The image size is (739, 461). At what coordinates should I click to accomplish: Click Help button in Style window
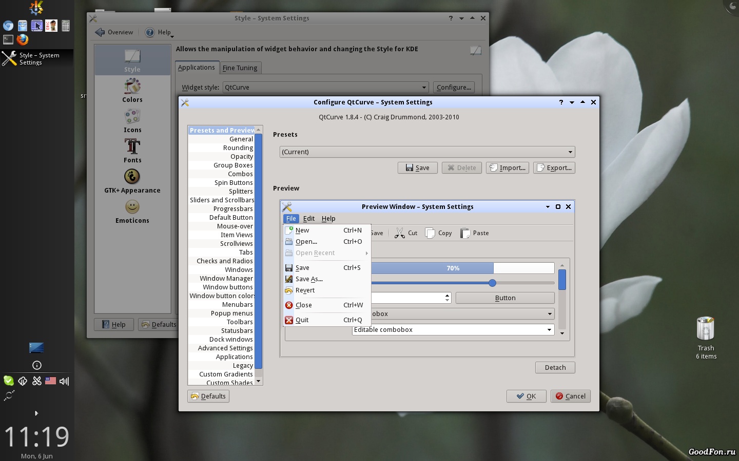click(114, 324)
